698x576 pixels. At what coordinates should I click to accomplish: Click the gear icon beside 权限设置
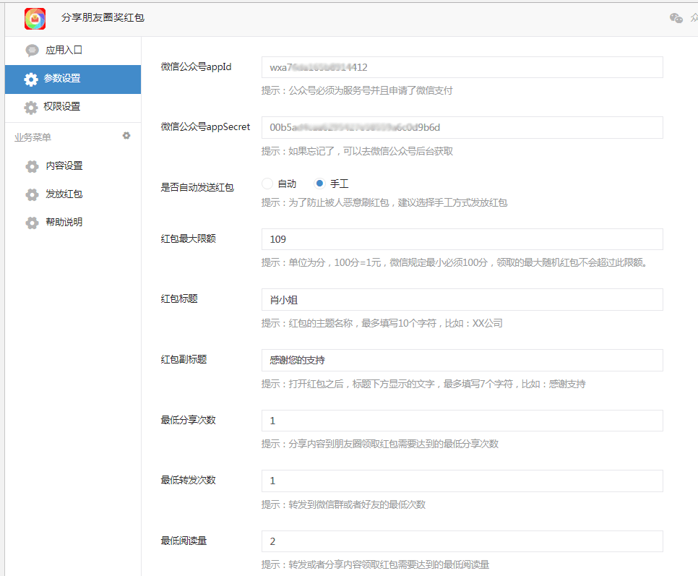pyautogui.click(x=30, y=107)
